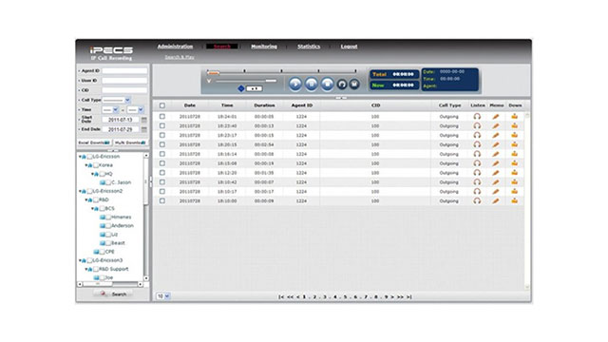Click the stop button in player
Screen dimensions: 608x342
click(x=327, y=85)
